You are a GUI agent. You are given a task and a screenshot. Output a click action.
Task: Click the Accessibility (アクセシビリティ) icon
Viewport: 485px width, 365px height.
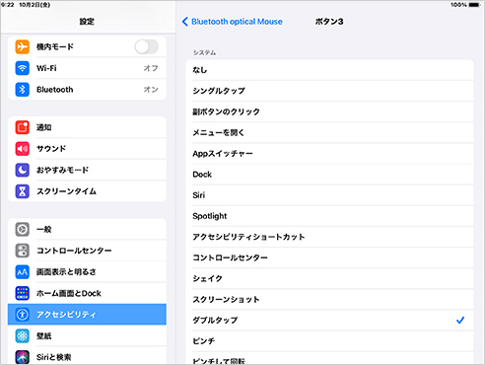(23, 315)
